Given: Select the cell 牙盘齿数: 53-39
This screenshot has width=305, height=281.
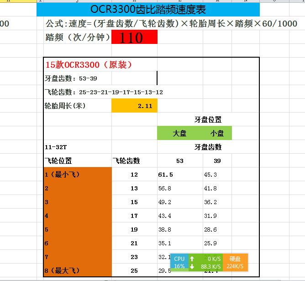Looking at the screenshot, I should pos(71,79).
